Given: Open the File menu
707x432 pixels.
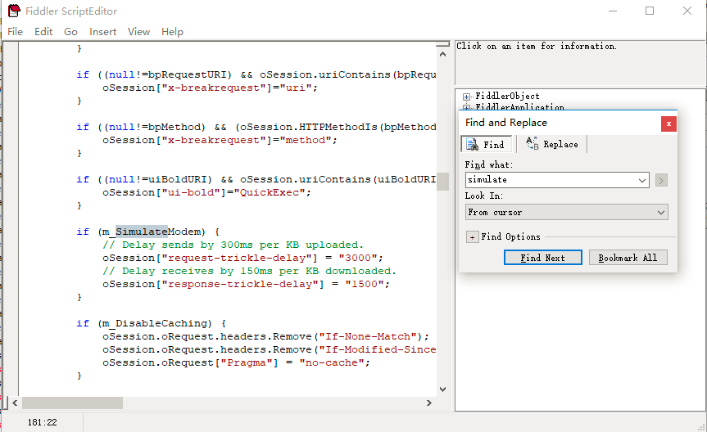Looking at the screenshot, I should (15, 32).
